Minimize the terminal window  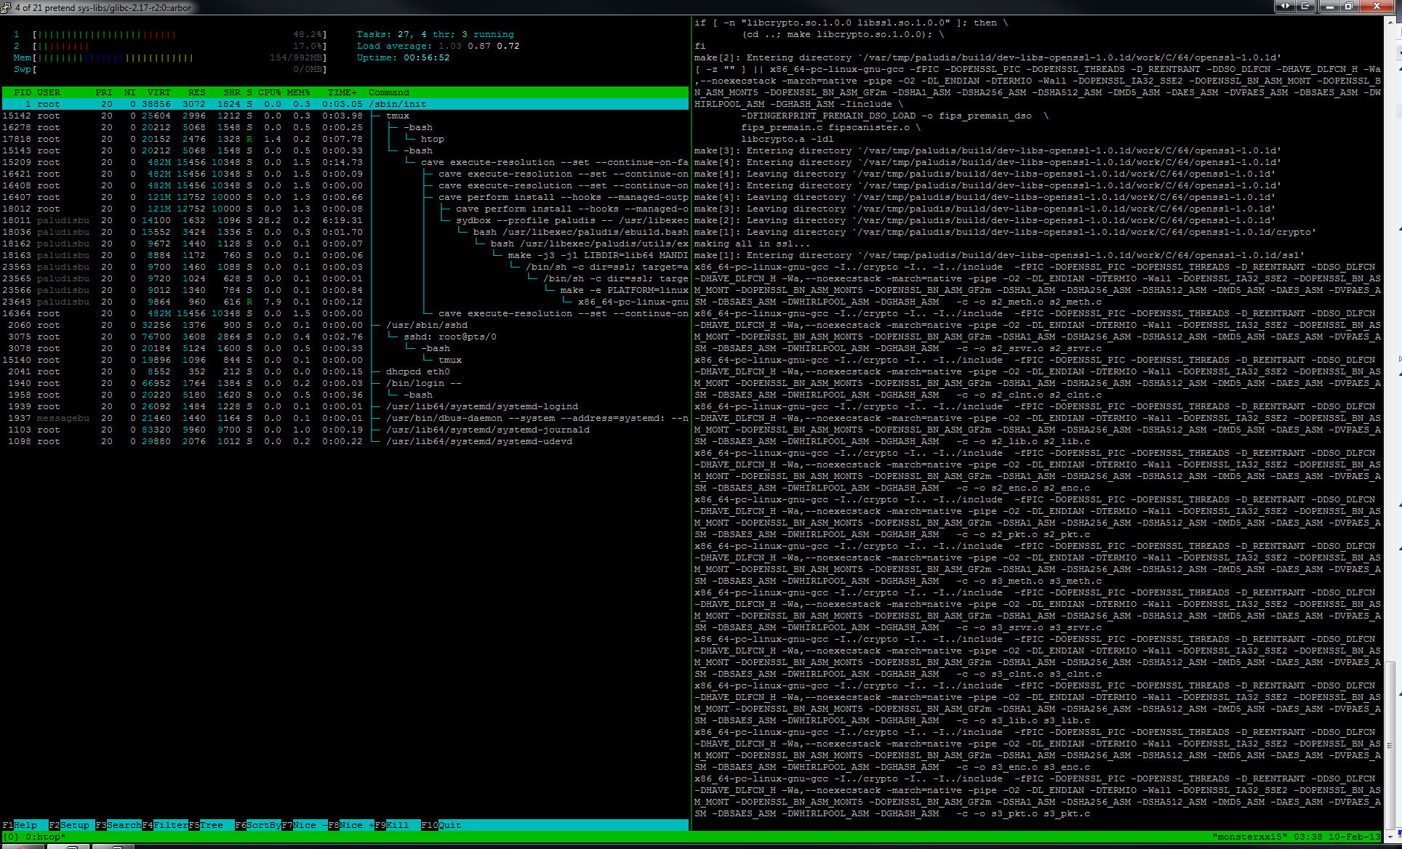click(x=1330, y=6)
